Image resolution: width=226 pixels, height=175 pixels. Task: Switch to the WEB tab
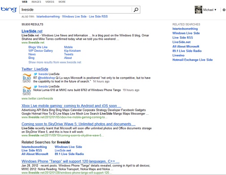(25, 2)
